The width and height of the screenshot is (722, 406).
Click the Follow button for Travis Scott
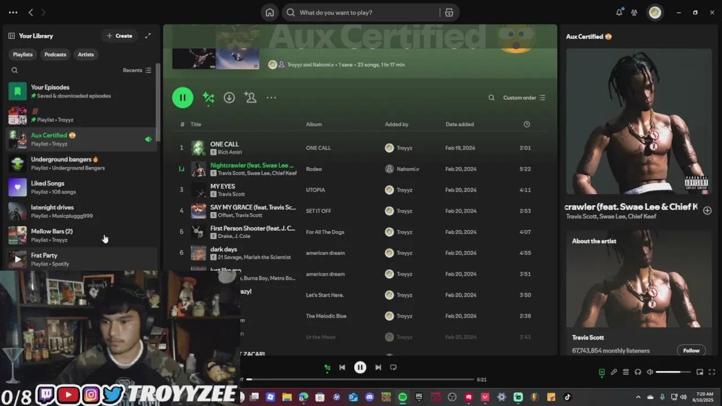tap(691, 350)
